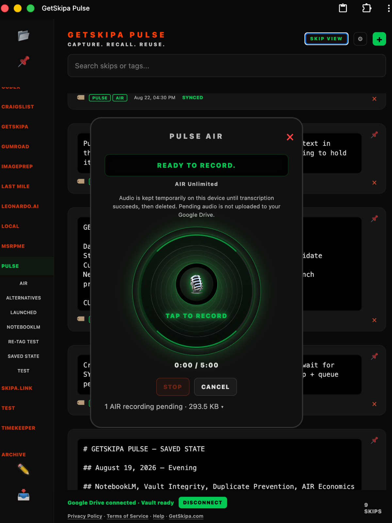Pin the skip containing 'idate'
The height and width of the screenshot is (523, 392).
coord(374,219)
